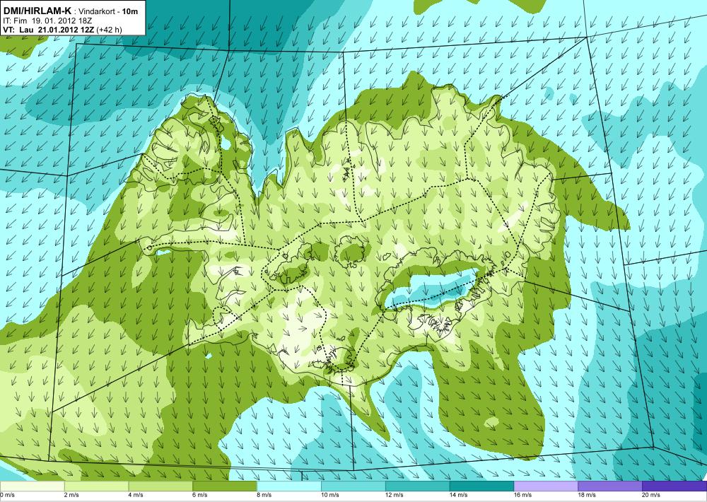The height and width of the screenshot is (502, 707).
Task: Click the 4–6 m/s legend color swatch
Action: [160, 486]
